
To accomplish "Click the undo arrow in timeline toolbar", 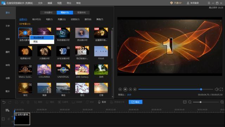I will tap(4, 102).
